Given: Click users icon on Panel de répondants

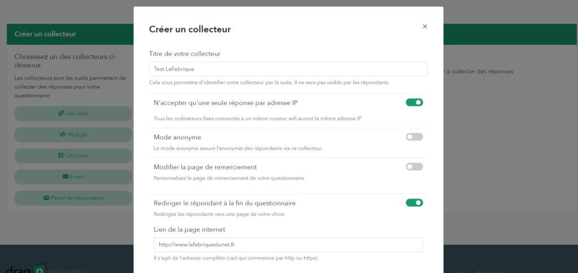Looking at the screenshot, I should click(x=46, y=198).
